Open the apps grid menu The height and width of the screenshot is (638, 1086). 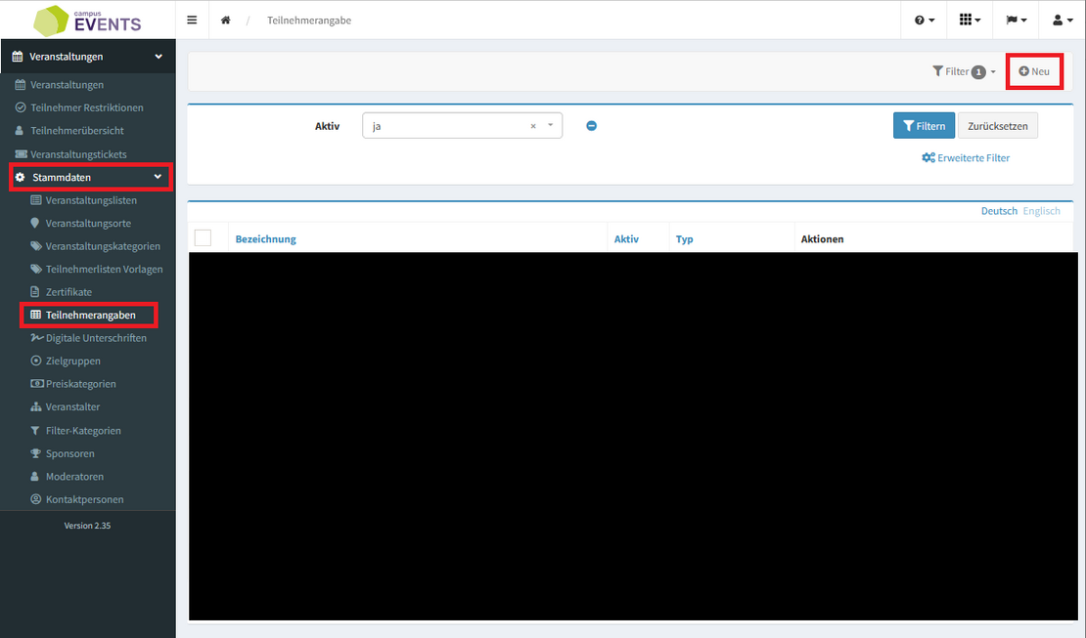point(969,20)
